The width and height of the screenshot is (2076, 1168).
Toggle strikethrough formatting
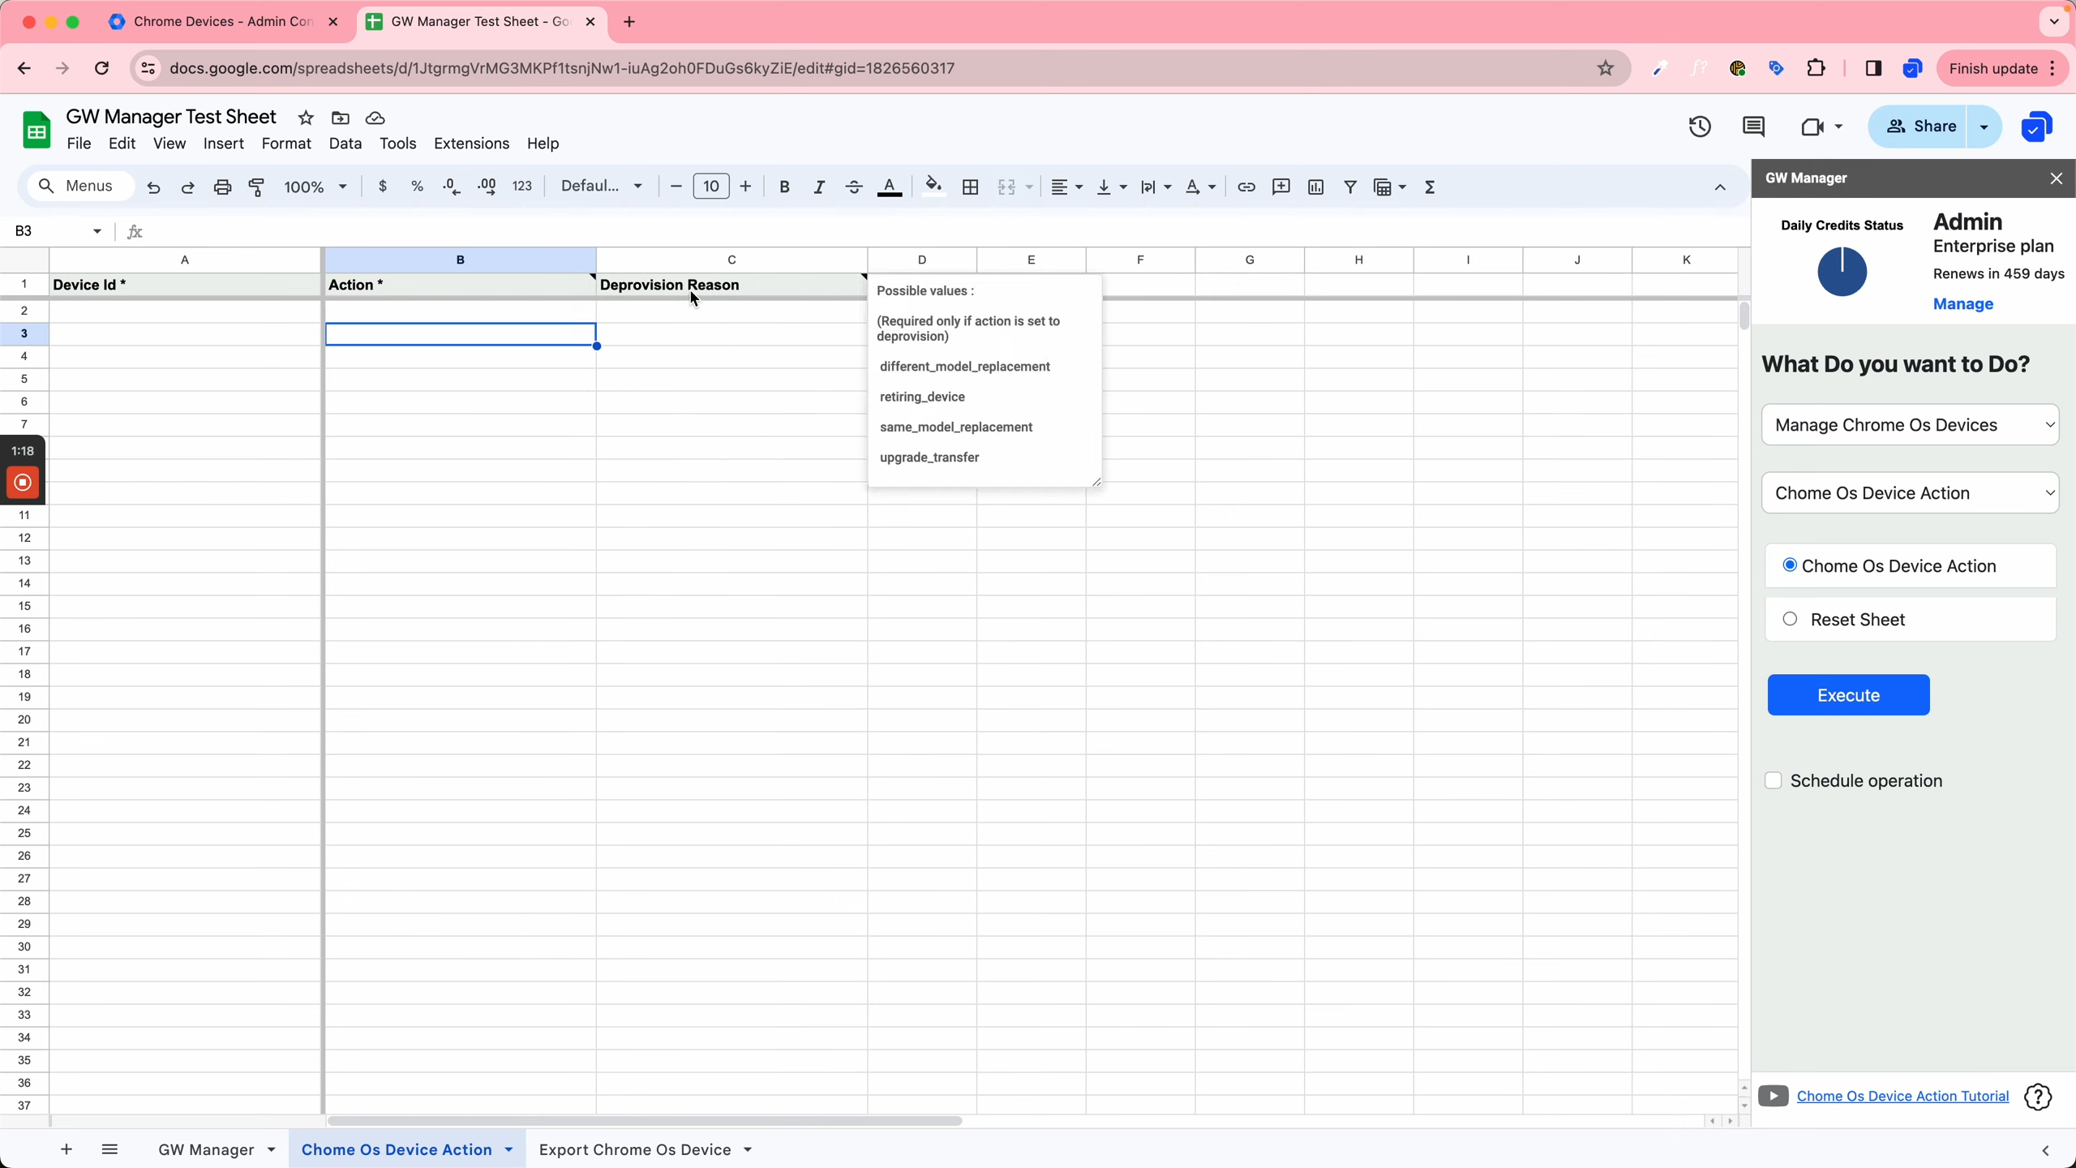tap(854, 187)
